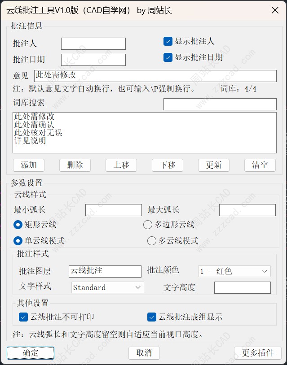The image size is (287, 365).
Task: Select 此处核对无误 in the phrase list
Action: [38, 133]
